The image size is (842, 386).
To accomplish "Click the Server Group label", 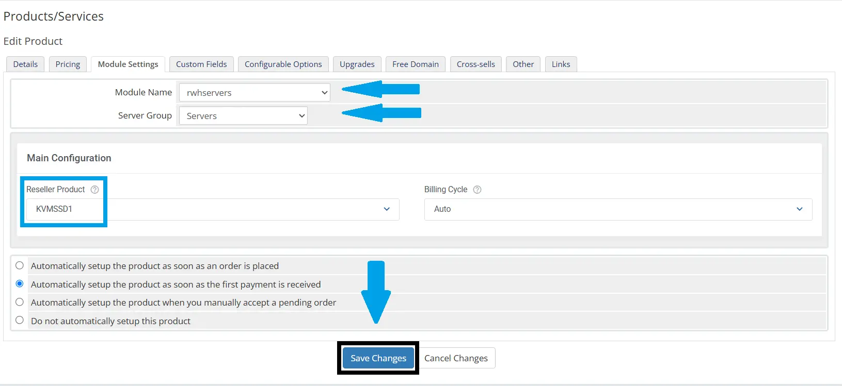I will 145,115.
